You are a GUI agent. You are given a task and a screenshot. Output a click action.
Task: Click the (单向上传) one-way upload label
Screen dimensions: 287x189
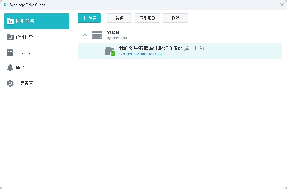(x=194, y=48)
